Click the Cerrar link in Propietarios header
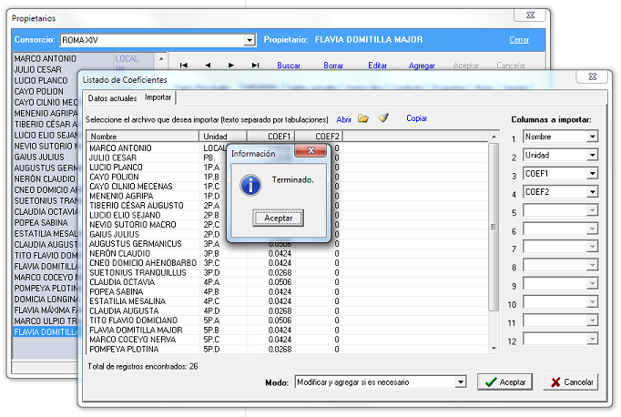This screenshot has height=417, width=621. [x=519, y=40]
